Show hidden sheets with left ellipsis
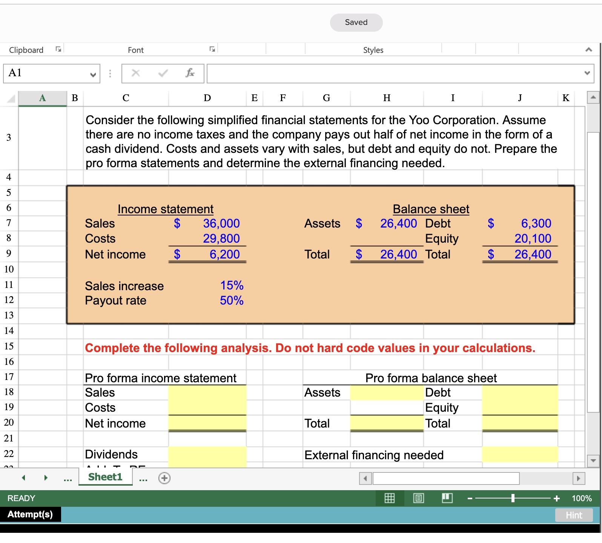The width and height of the screenshot is (602, 543). click(68, 479)
